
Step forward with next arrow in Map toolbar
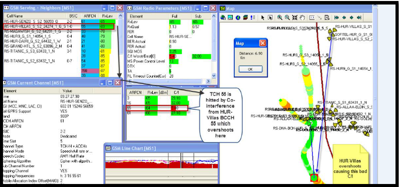coord(351,18)
